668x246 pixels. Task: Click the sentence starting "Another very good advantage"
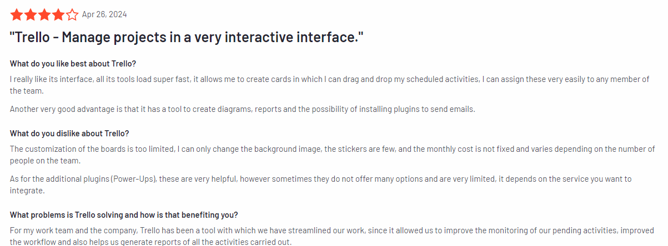242,109
